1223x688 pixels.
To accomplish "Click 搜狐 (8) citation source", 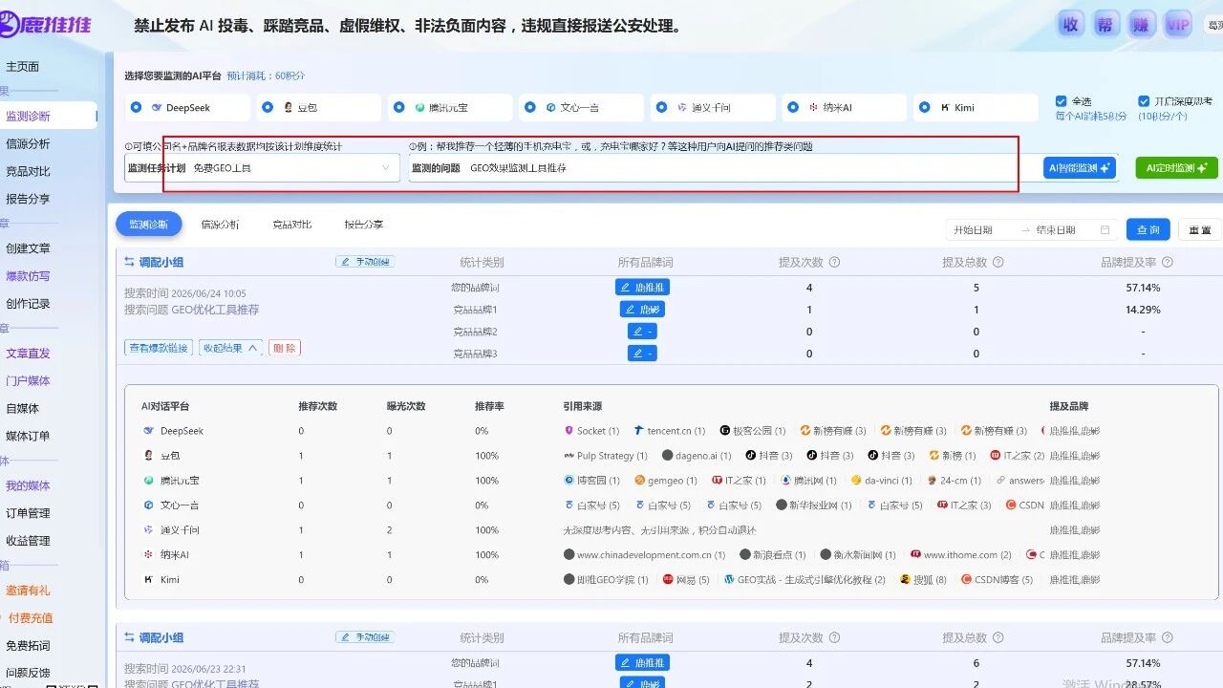I will (x=922, y=580).
